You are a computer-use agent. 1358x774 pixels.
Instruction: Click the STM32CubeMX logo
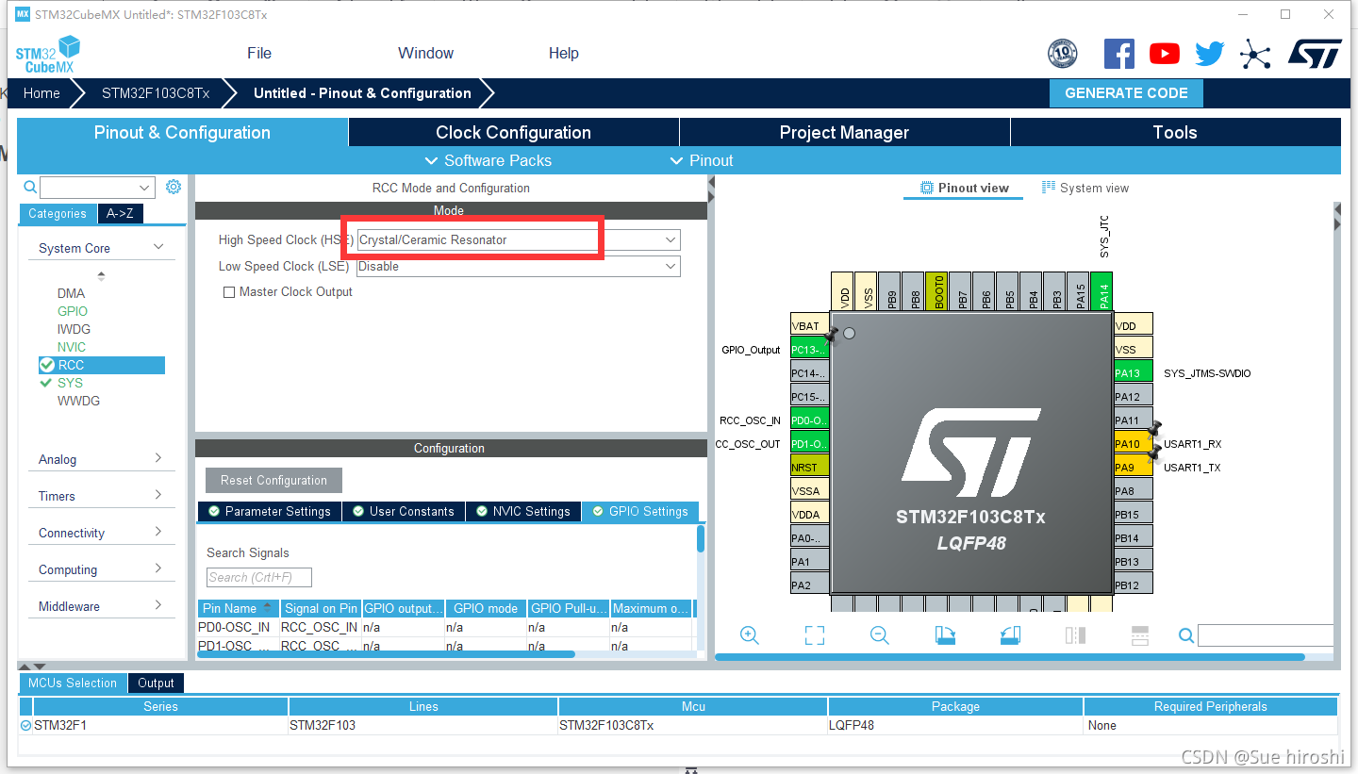coord(48,55)
